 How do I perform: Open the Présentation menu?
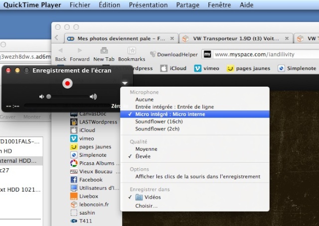(149, 5)
